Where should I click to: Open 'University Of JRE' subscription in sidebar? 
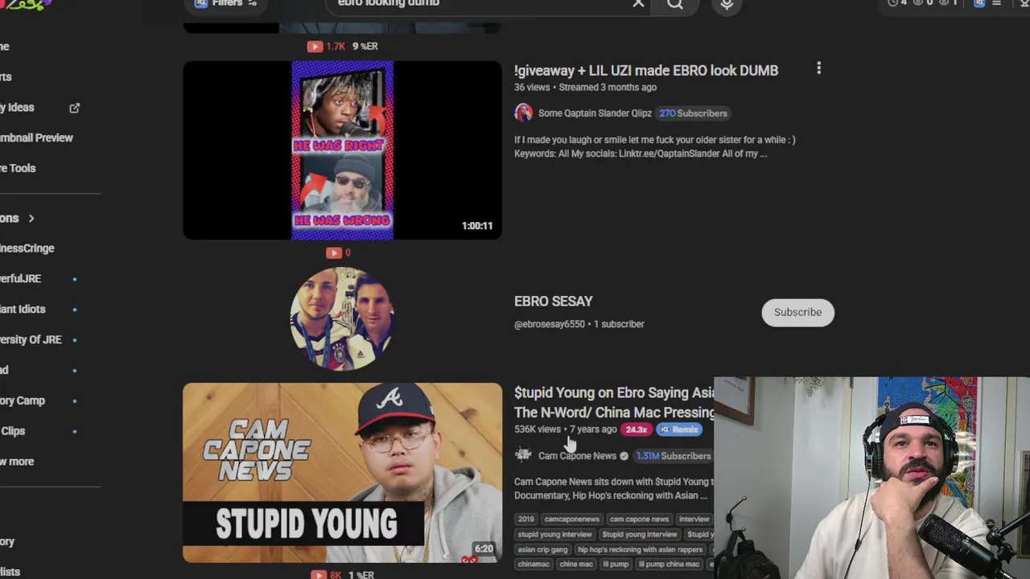pyautogui.click(x=31, y=340)
